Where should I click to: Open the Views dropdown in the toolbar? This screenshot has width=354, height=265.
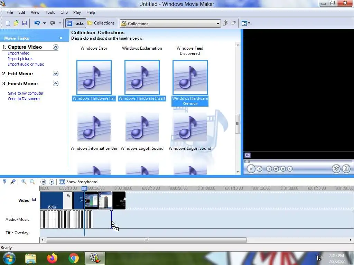click(246, 23)
